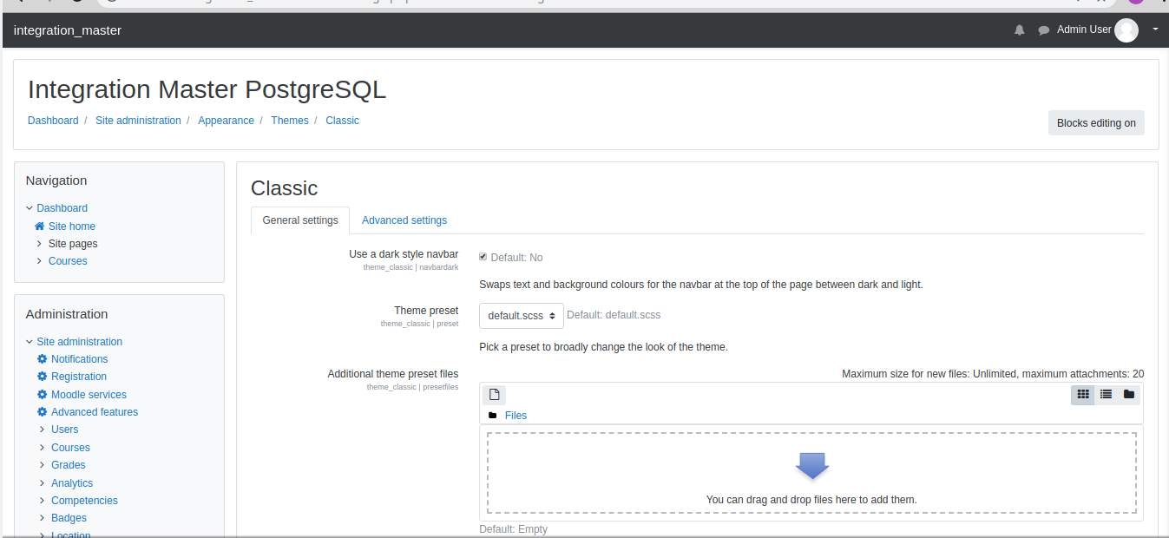Viewport: 1169px width, 538px height.
Task: Expand the Grades administration node
Action: point(43,465)
